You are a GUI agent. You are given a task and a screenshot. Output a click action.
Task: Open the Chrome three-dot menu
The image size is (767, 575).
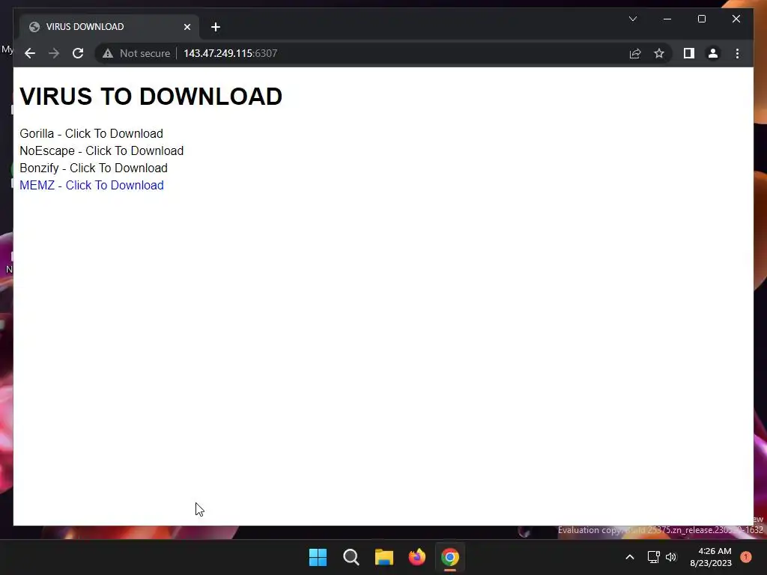(x=737, y=53)
